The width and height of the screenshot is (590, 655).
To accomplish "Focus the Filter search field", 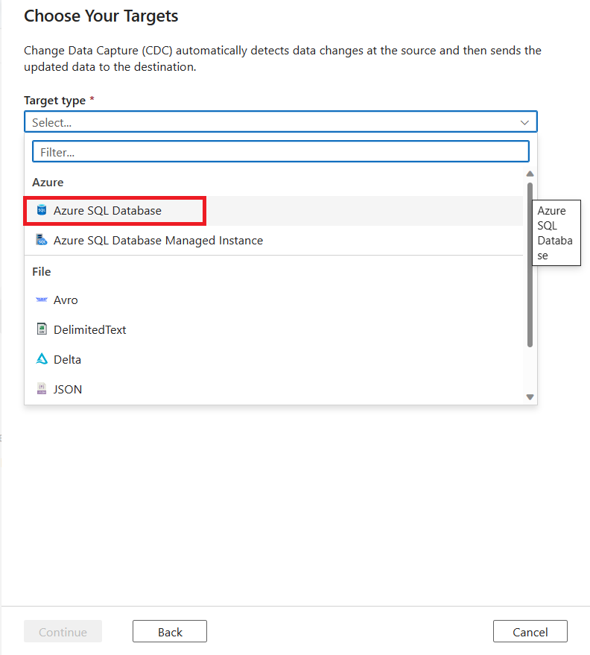I will [x=280, y=152].
